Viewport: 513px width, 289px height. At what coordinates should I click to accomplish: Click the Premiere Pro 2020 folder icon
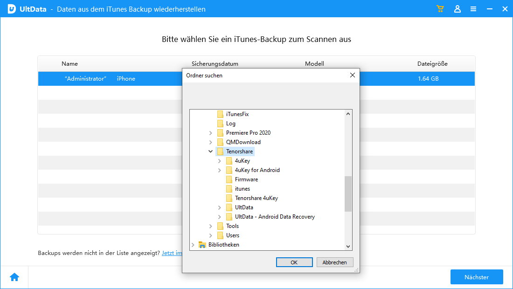[220, 133]
